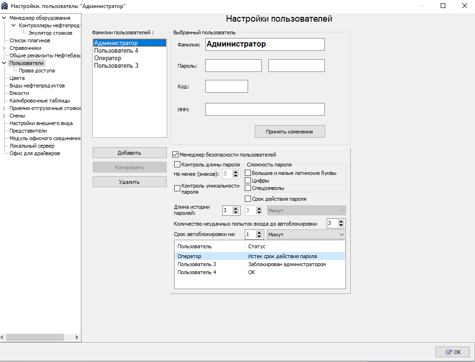Screen dimensions: 475x362
Task: Check the Спецсимволы option
Action: pyautogui.click(x=248, y=188)
